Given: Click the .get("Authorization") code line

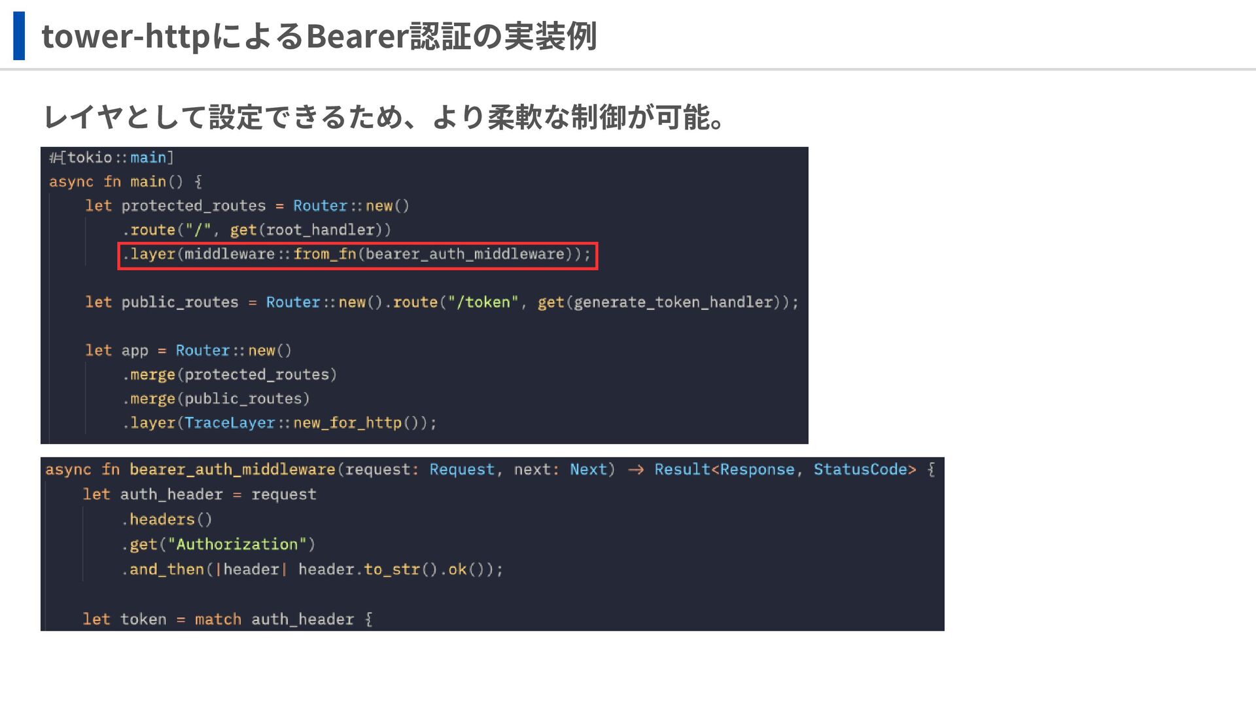Looking at the screenshot, I should [218, 545].
